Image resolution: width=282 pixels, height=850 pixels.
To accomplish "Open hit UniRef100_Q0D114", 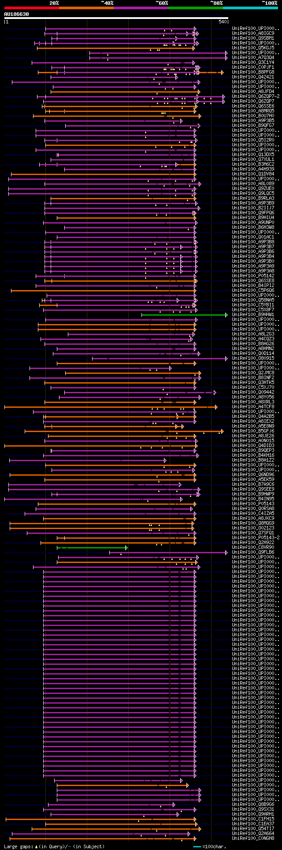I will [x=253, y=353].
